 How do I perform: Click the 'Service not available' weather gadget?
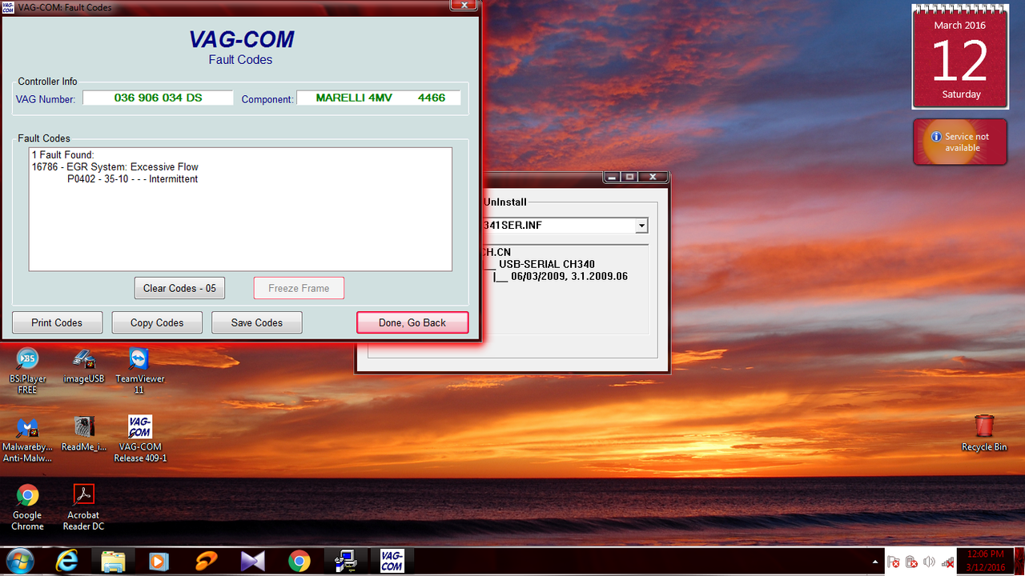960,142
